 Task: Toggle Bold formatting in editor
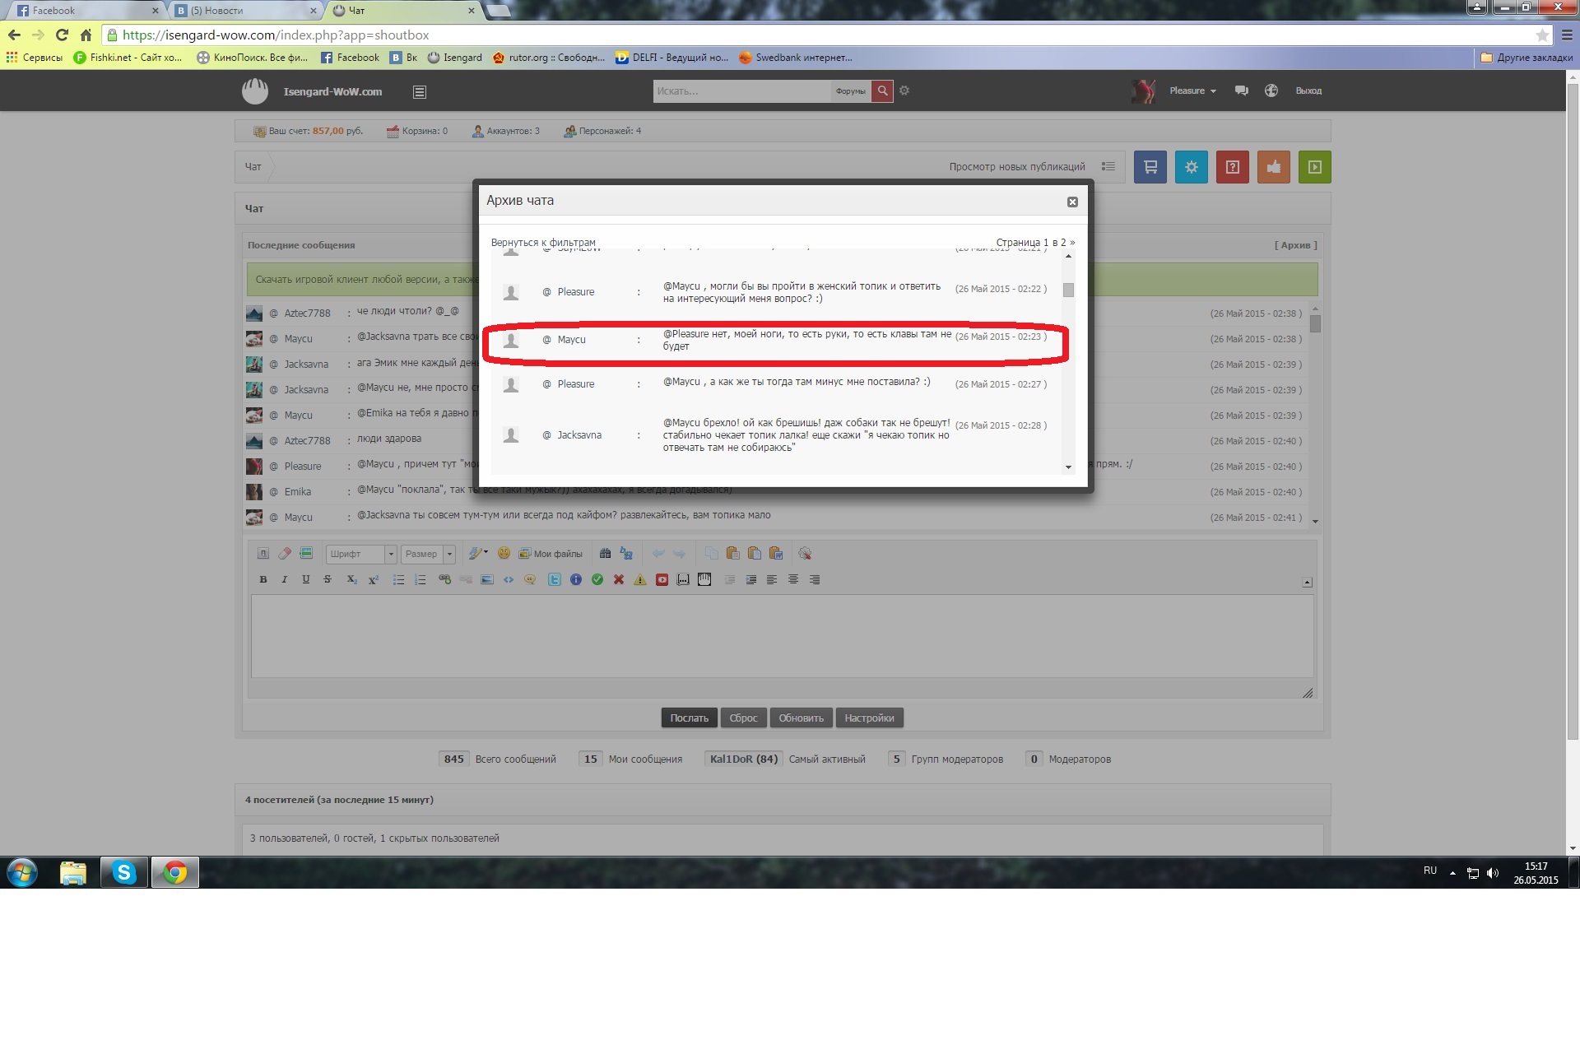(263, 579)
